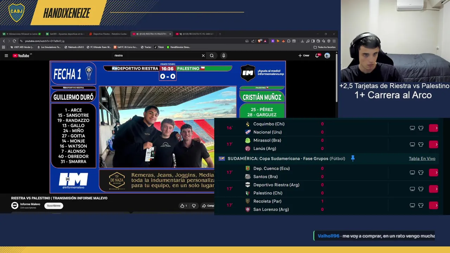Click Tabla En Vivo link
This screenshot has width=450, height=253.
click(x=422, y=159)
